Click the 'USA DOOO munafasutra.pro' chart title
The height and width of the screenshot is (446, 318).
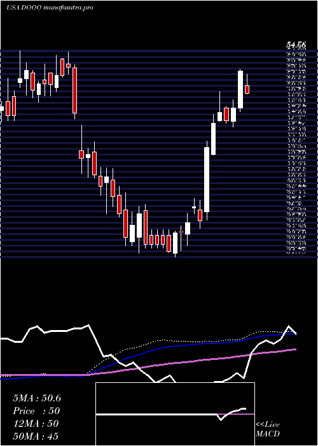(x=50, y=8)
